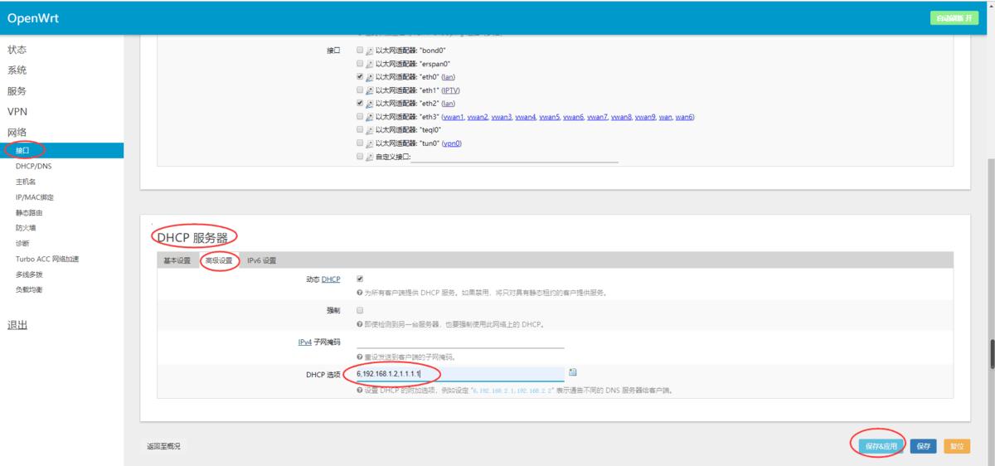
Task: Switch to the 基本设置 tab
Action: [x=177, y=260]
